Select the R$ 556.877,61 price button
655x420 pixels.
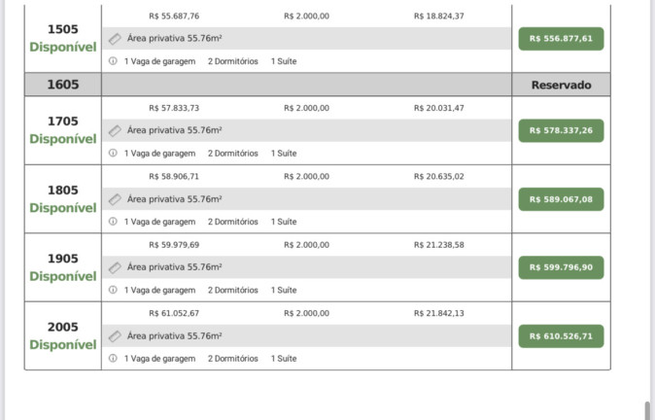tap(561, 39)
